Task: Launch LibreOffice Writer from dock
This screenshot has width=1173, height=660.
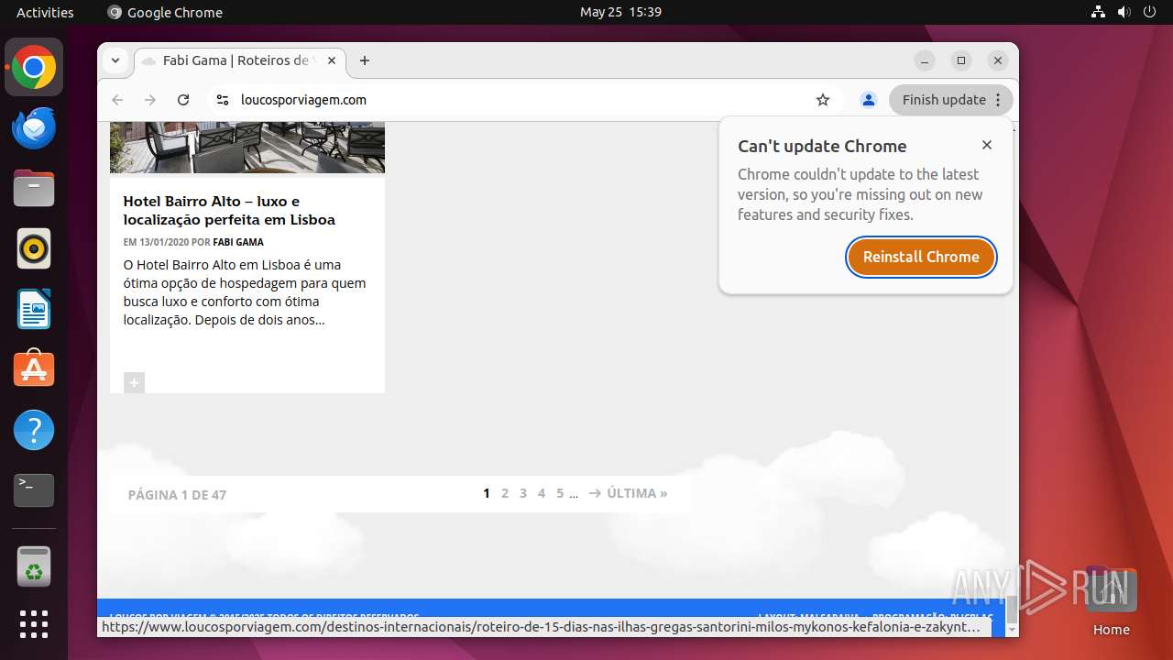Action: [x=34, y=309]
